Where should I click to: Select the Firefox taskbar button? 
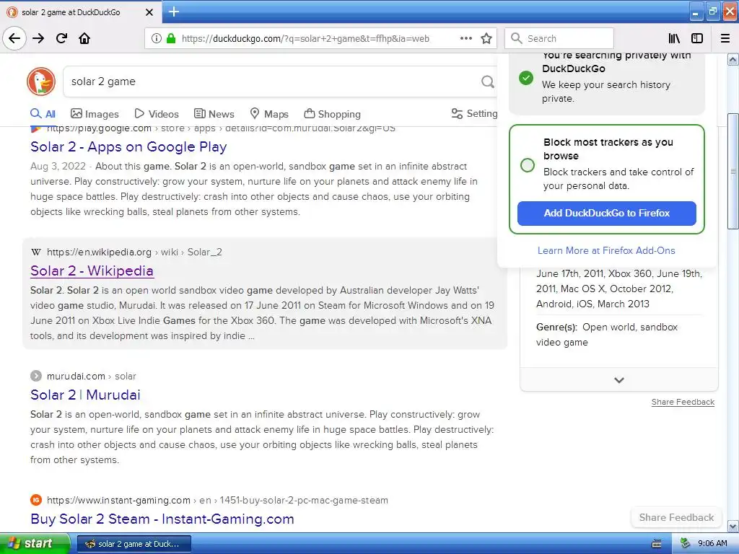tap(134, 544)
